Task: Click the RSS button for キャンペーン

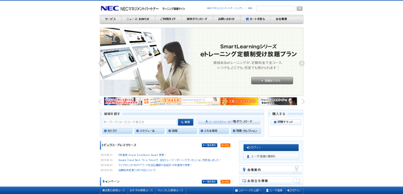Action: tap(226, 182)
